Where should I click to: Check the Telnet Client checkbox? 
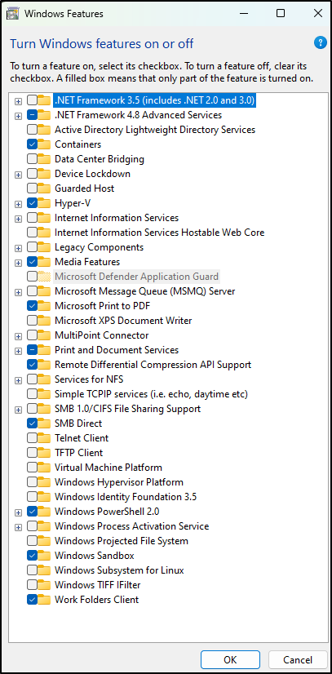pyautogui.click(x=32, y=438)
